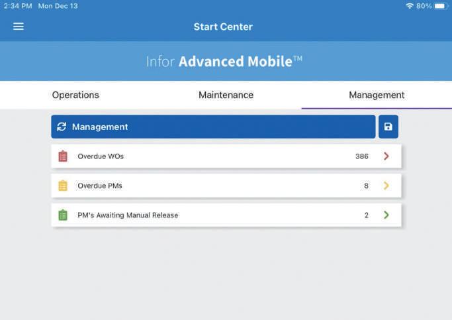Tap the yellow Overdue PMs clipboard icon
This screenshot has height=320, width=452.
pyautogui.click(x=63, y=186)
